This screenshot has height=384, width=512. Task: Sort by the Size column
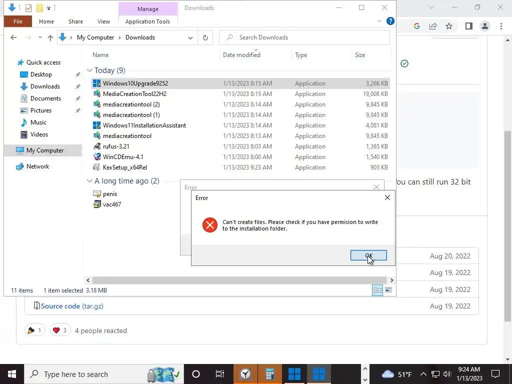click(x=360, y=55)
